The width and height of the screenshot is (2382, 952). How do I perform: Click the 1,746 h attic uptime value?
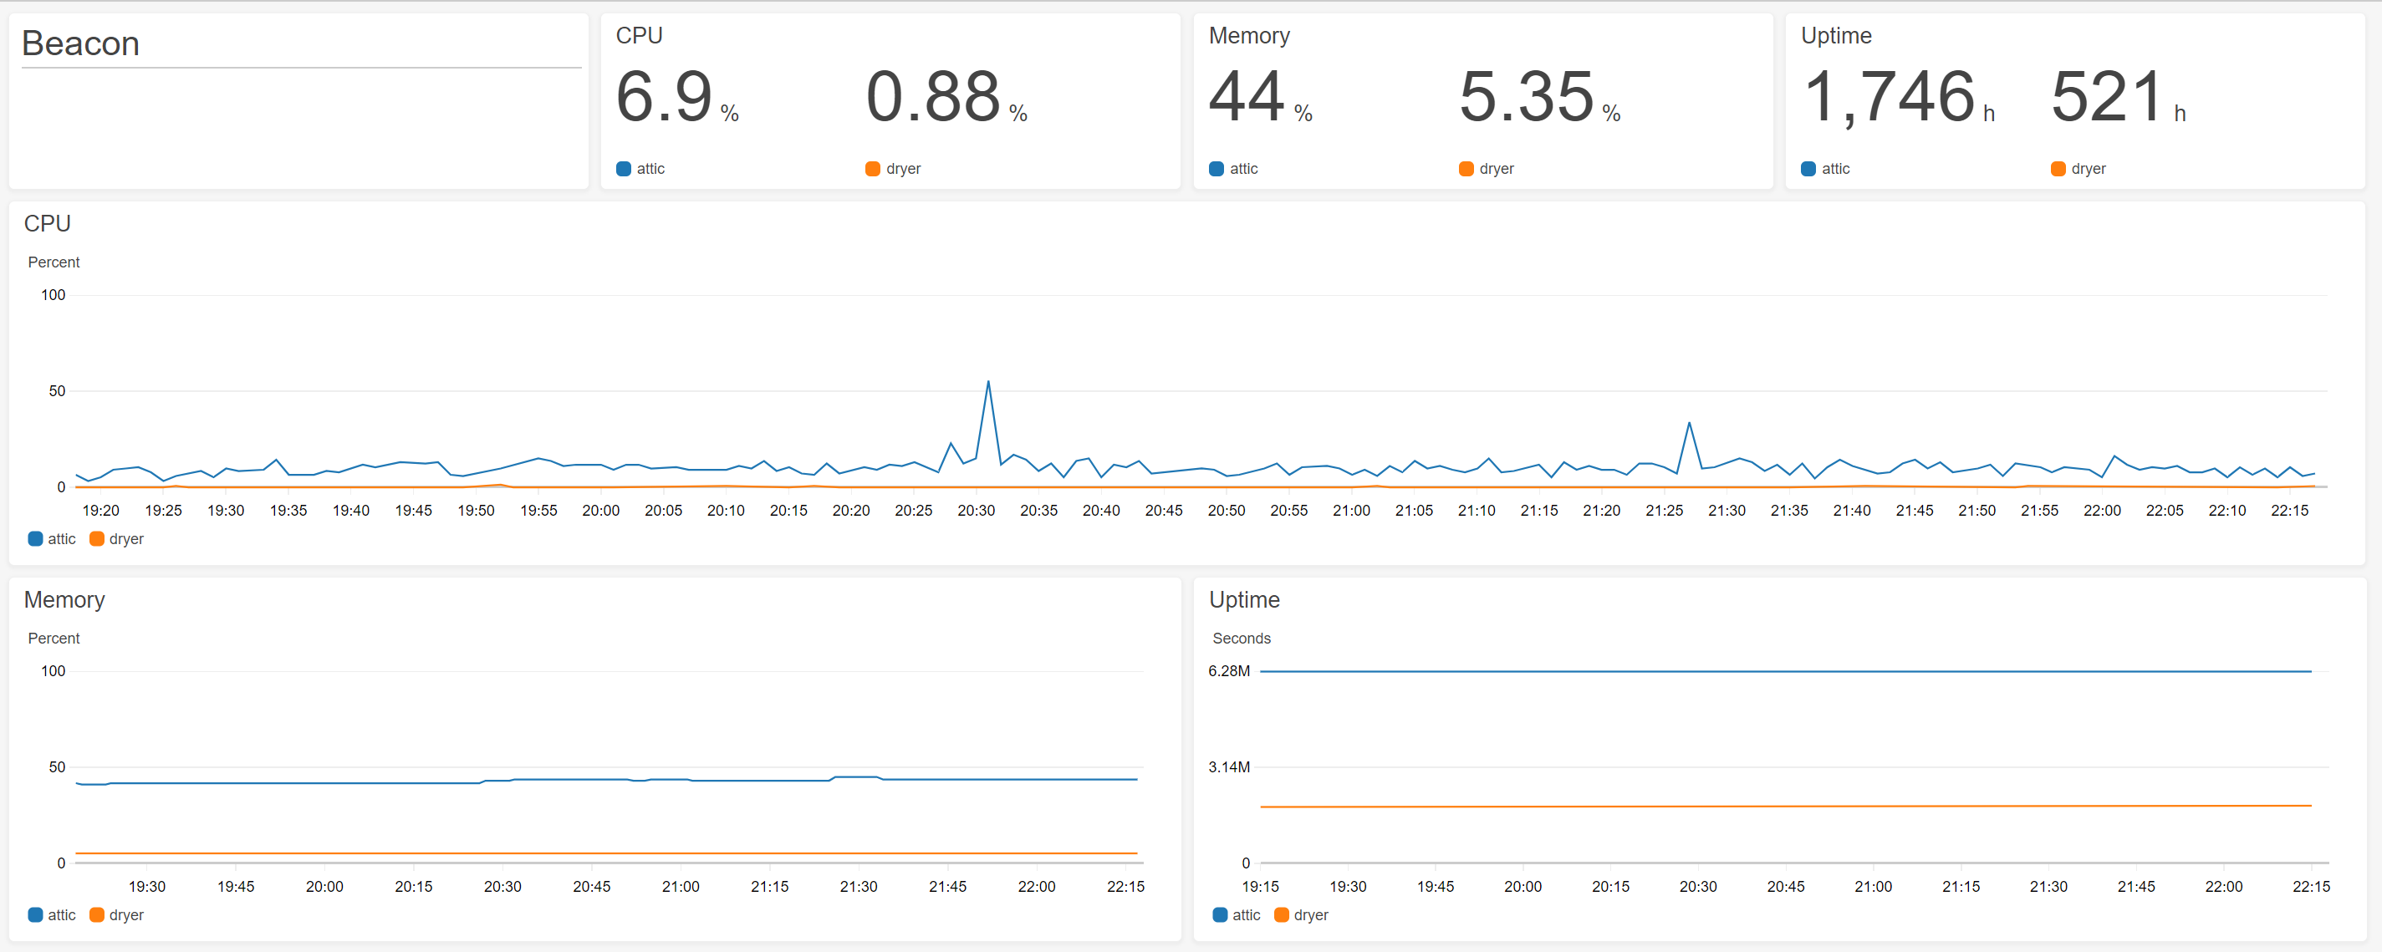pos(1890,97)
